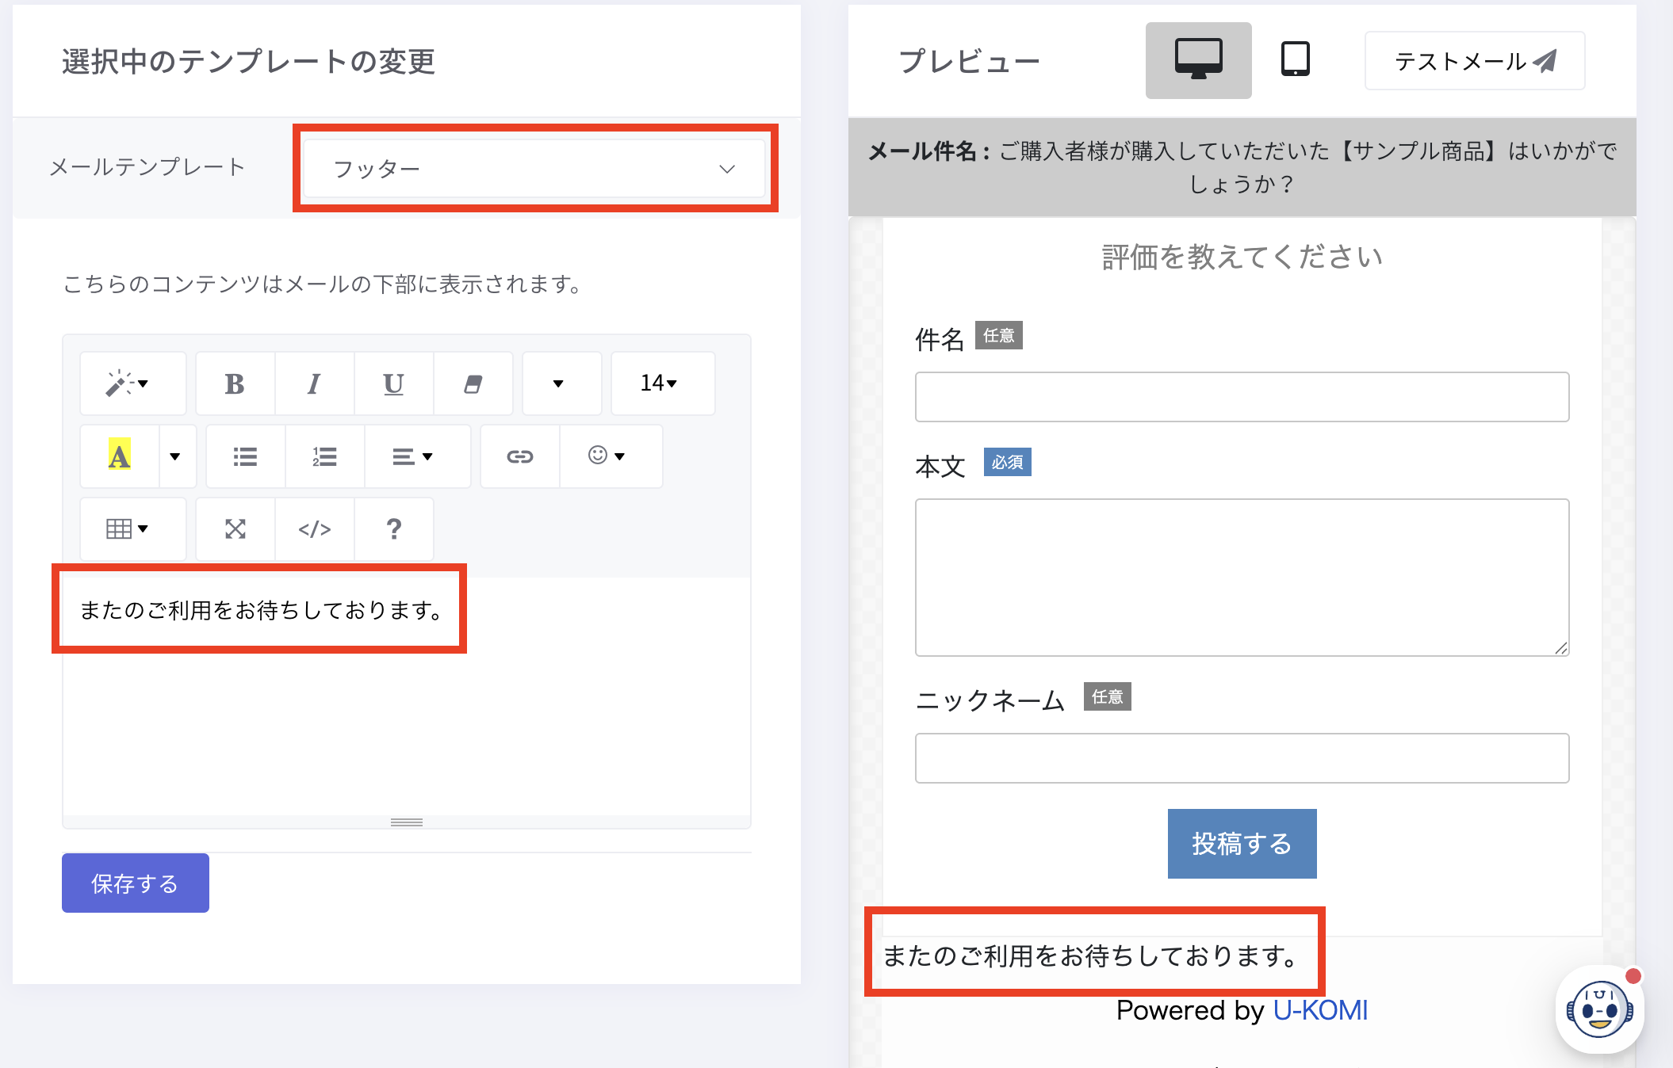
Task: Expand the table insert dropdown
Action: coord(128,529)
